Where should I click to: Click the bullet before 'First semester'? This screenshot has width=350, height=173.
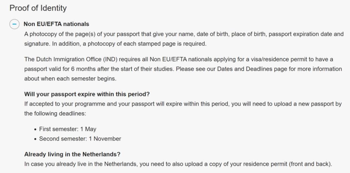click(36, 129)
